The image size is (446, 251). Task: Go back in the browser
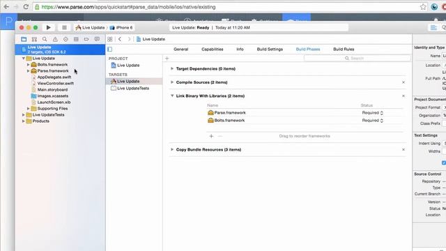click(6, 7)
